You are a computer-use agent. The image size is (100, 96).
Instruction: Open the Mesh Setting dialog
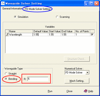(77, 81)
